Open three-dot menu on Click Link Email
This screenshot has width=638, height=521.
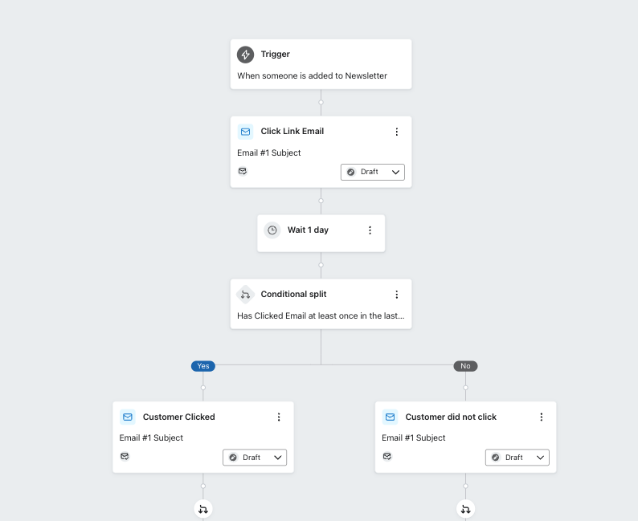coord(396,132)
